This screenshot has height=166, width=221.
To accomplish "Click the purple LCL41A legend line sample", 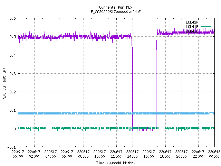I will (x=205, y=22).
